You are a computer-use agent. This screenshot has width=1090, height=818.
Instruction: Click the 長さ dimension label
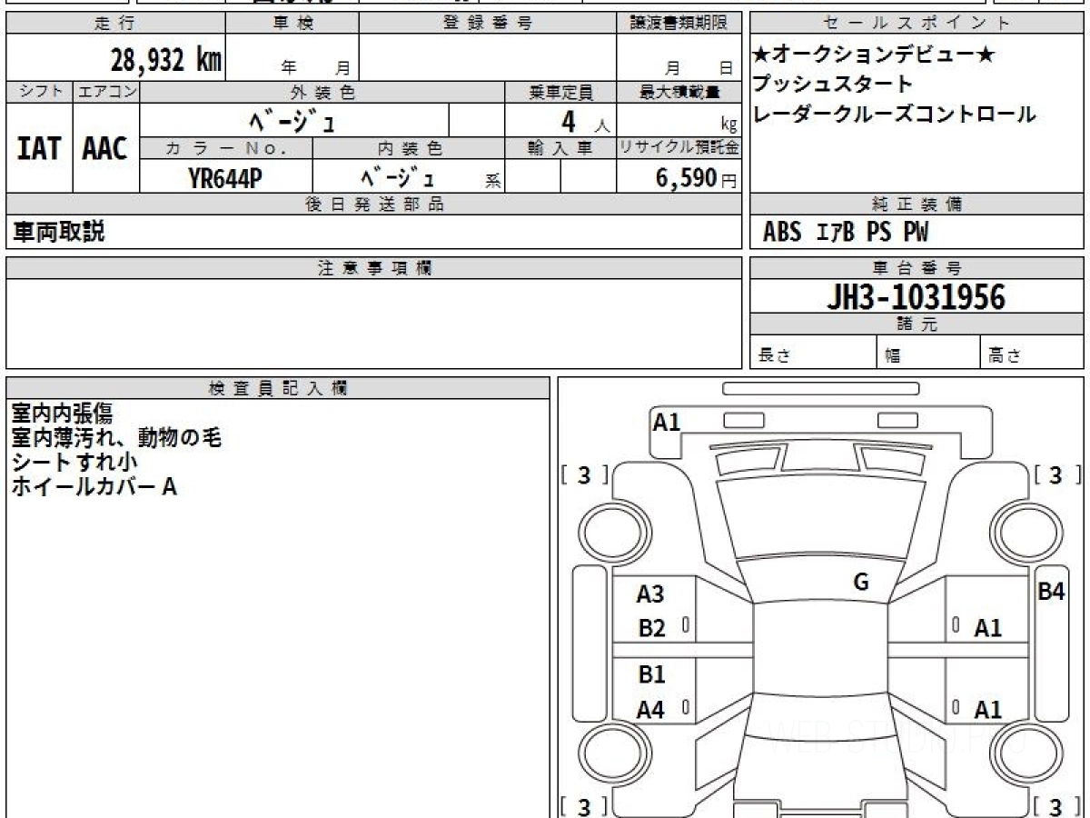[x=773, y=356]
